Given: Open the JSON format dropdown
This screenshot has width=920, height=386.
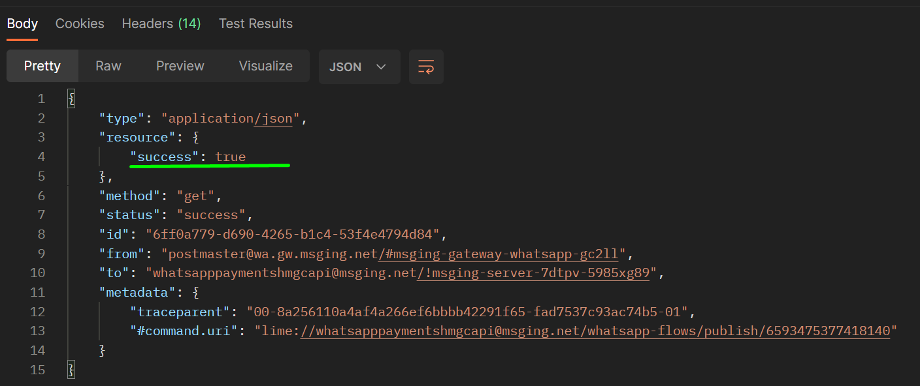Looking at the screenshot, I should 359,67.
